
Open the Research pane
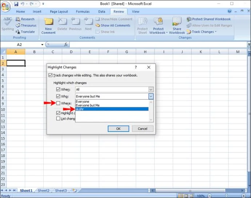click(25, 19)
